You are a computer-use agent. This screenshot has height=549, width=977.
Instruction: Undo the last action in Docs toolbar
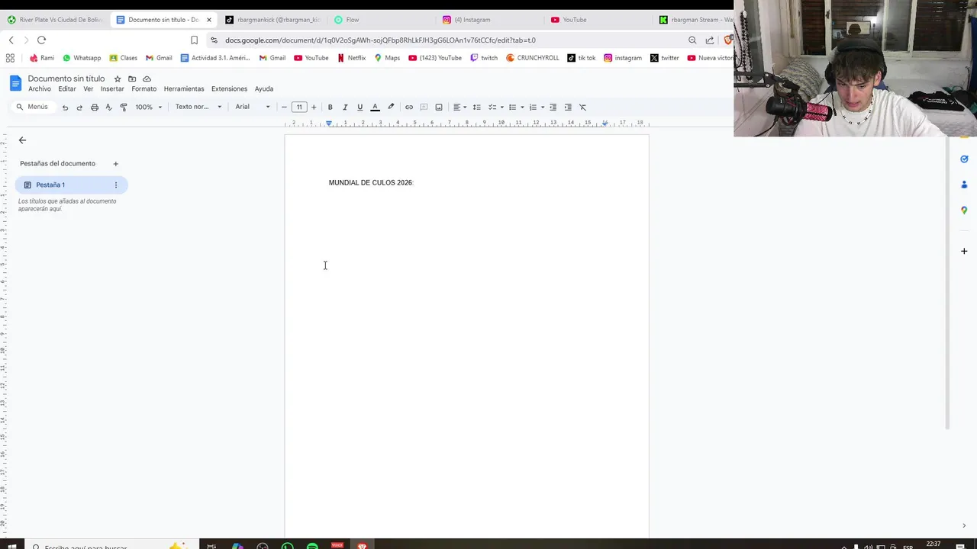[x=65, y=108]
